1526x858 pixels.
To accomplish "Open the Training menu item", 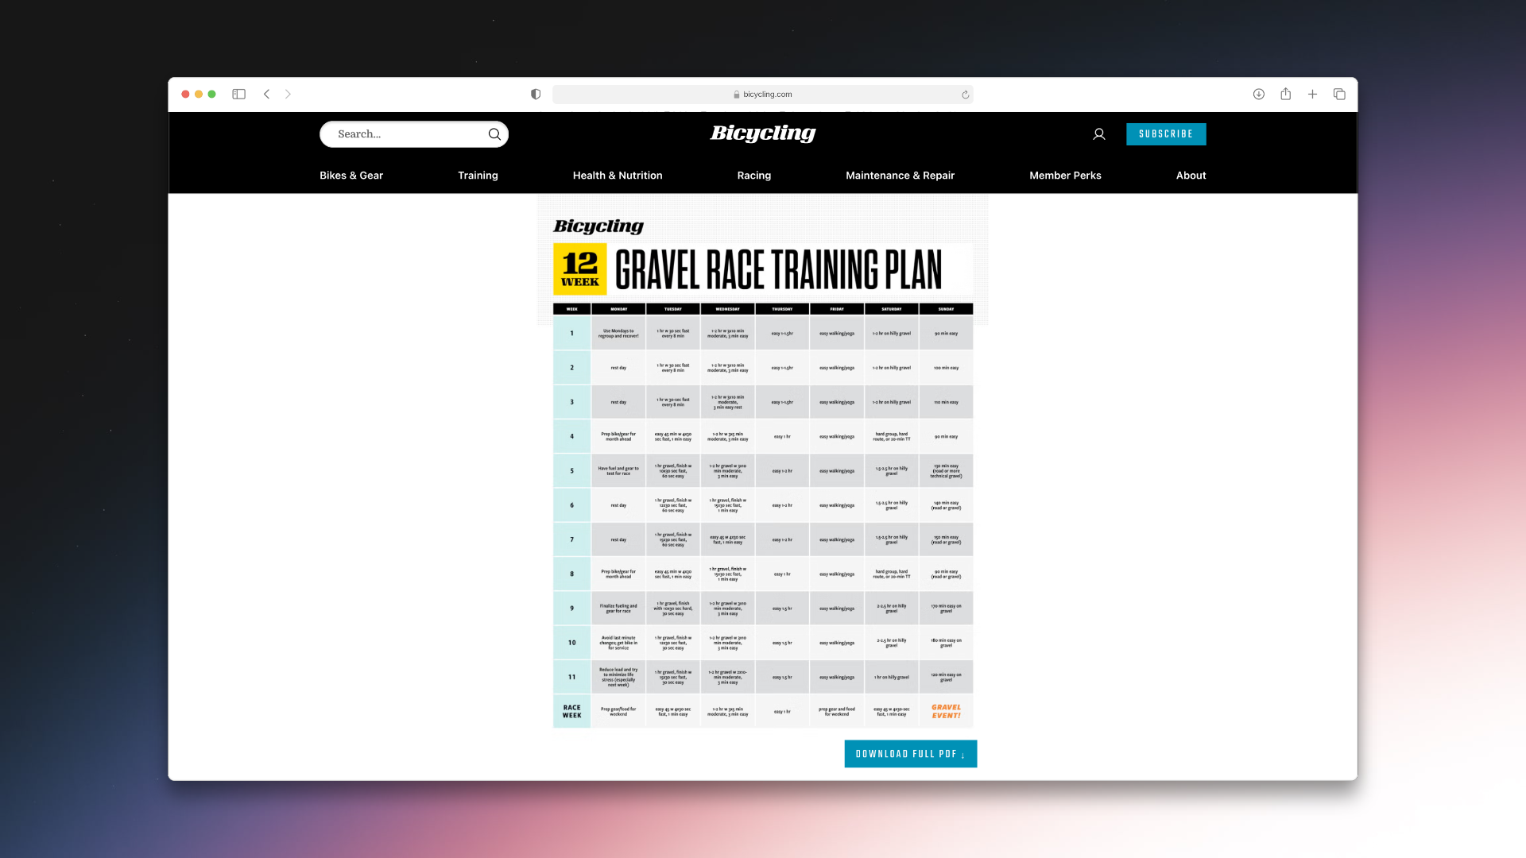I will [x=478, y=176].
